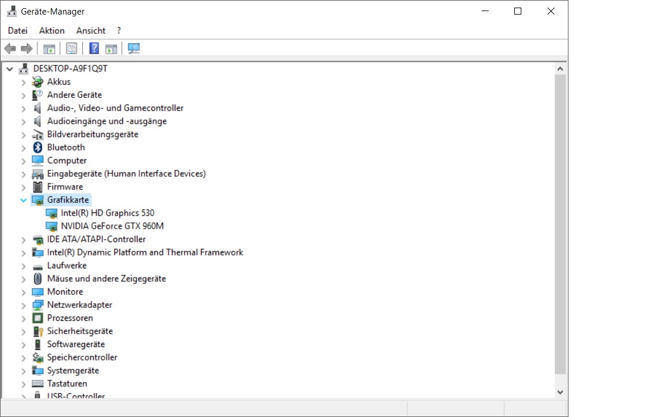Expand the Systemgeräte category
The image size is (671, 417).
[x=23, y=371]
